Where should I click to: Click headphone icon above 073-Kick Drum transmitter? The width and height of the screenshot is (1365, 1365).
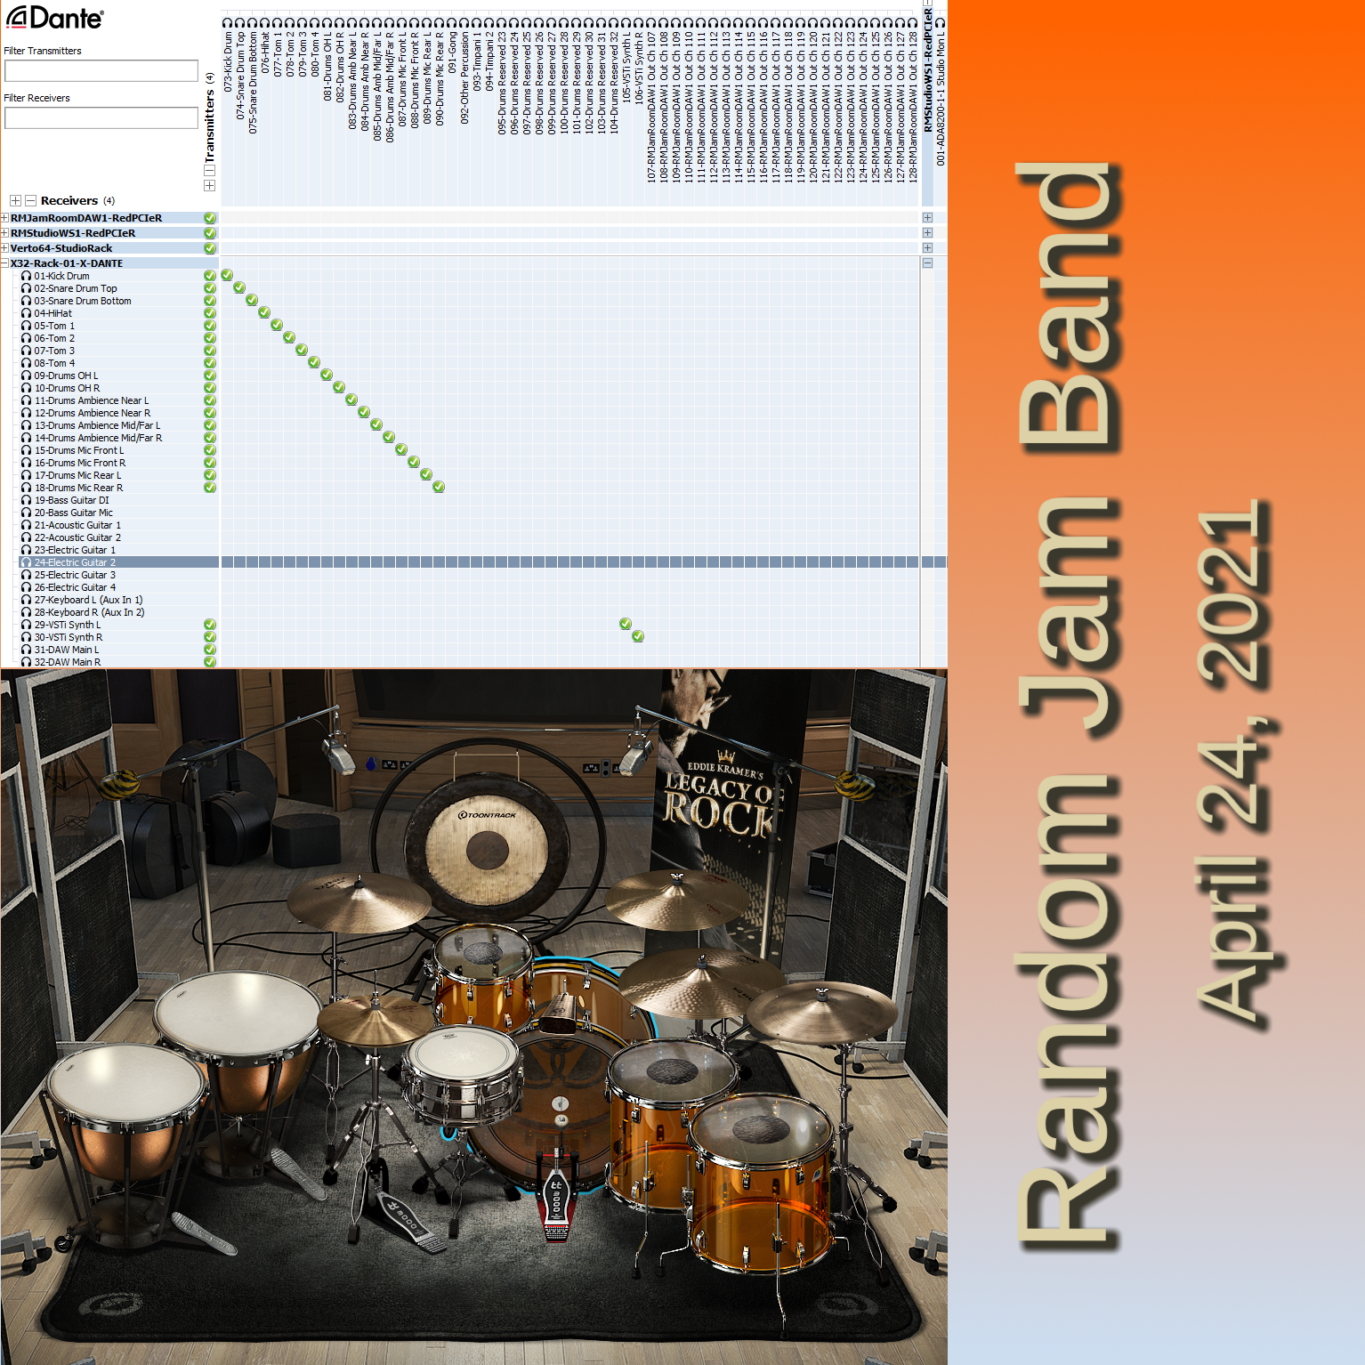[x=227, y=23]
